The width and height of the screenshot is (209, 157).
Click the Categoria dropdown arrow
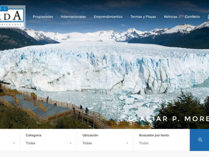70,143
